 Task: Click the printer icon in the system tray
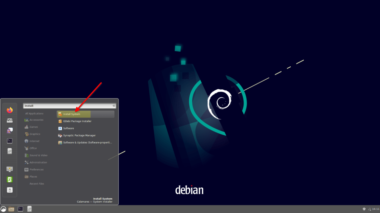364,209
